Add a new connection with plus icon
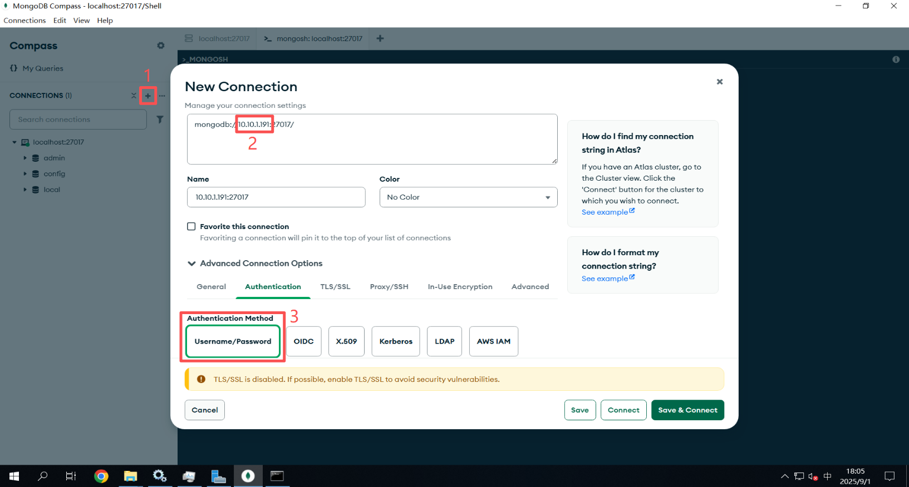The image size is (909, 487). 148,96
